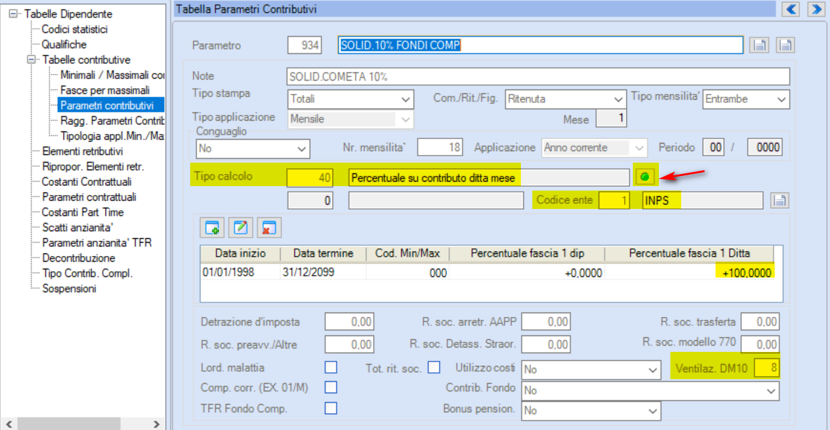The height and width of the screenshot is (430, 830).
Task: Select table cell 01/01/1998
Action: 240,272
